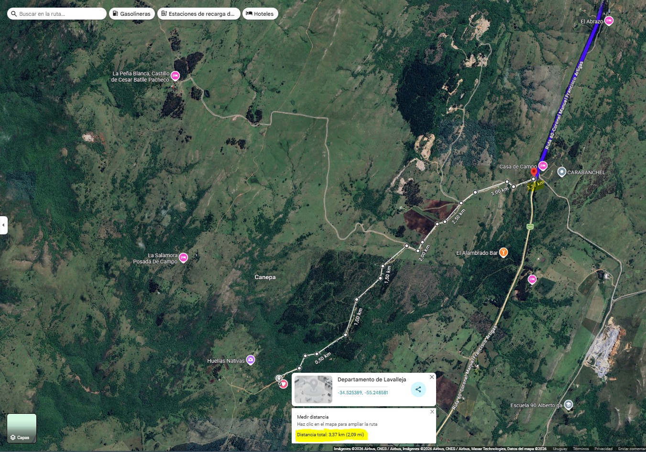Open La Salamora Posada De Campo pin
The height and width of the screenshot is (452, 646).
[x=183, y=258]
